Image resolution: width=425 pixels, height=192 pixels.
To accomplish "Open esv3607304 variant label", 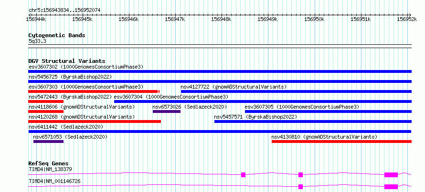I will pyautogui.click(x=171, y=97).
